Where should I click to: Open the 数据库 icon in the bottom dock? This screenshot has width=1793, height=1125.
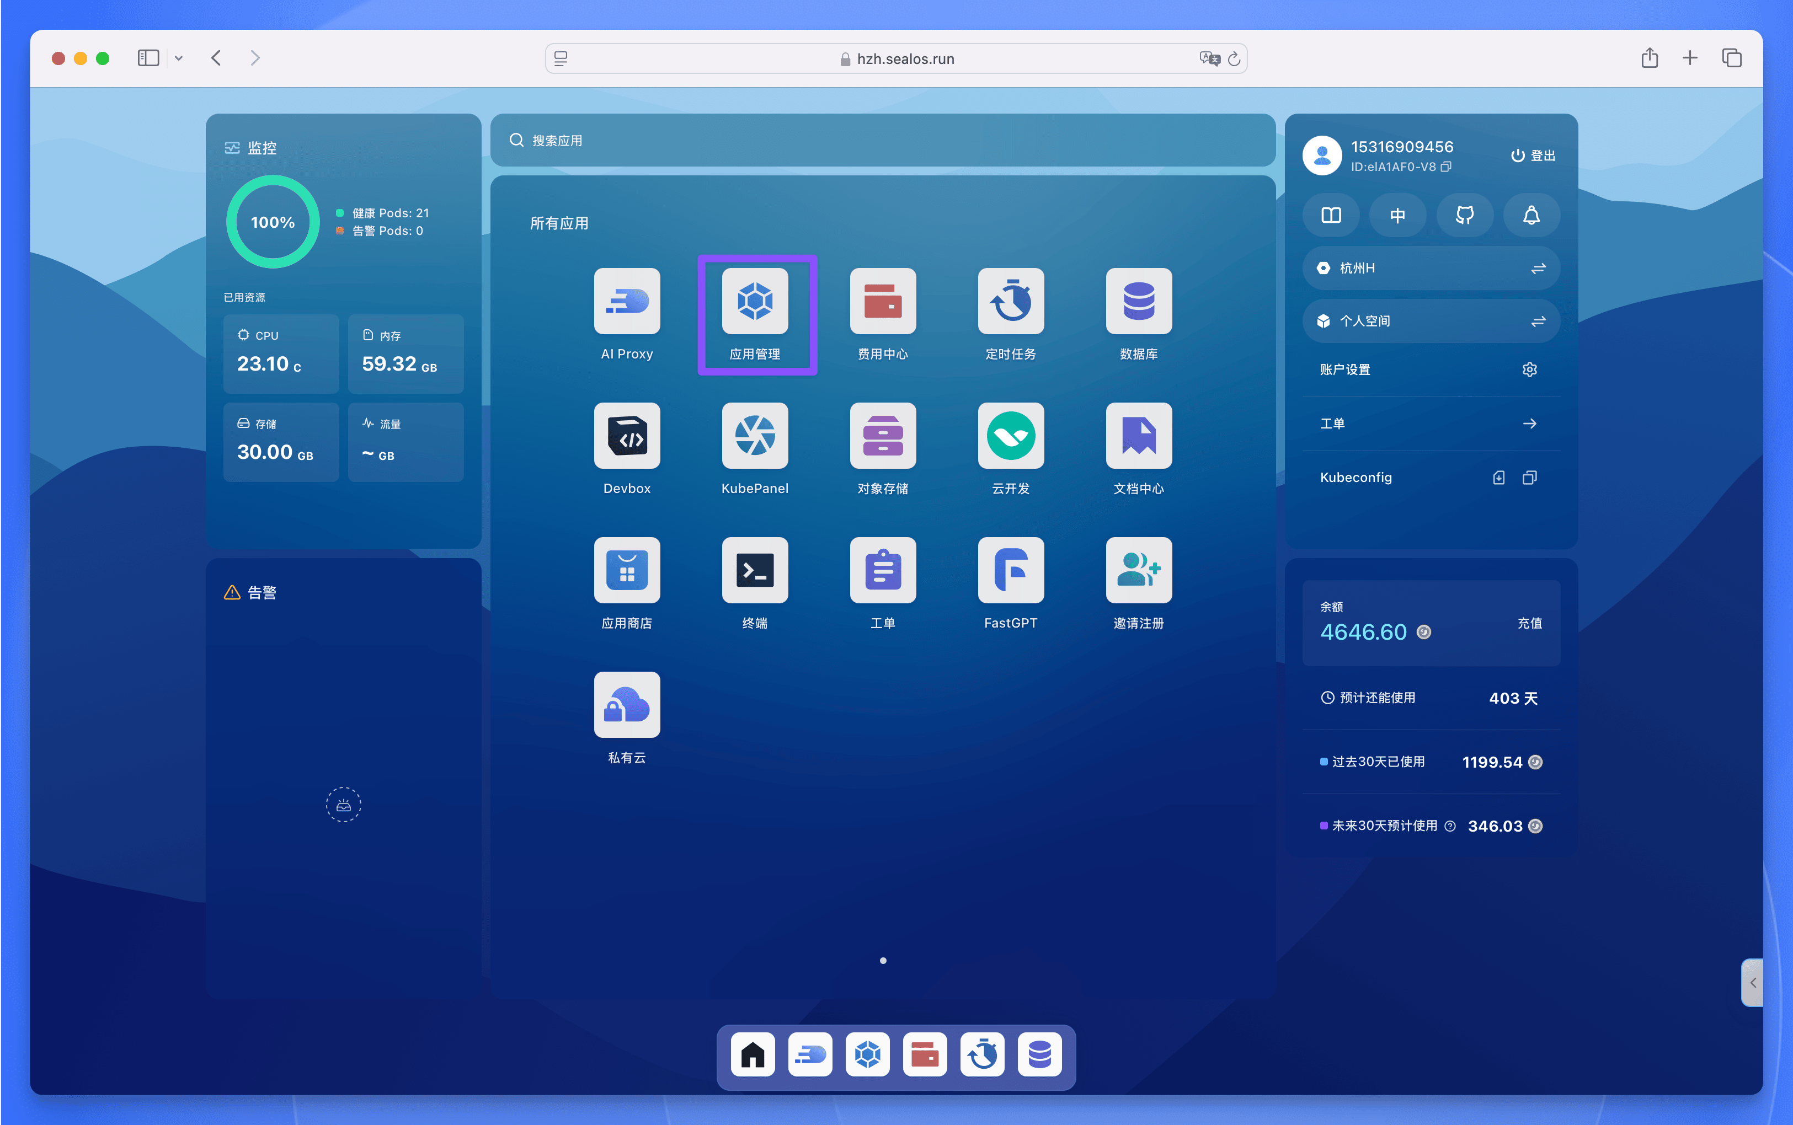(1040, 1054)
